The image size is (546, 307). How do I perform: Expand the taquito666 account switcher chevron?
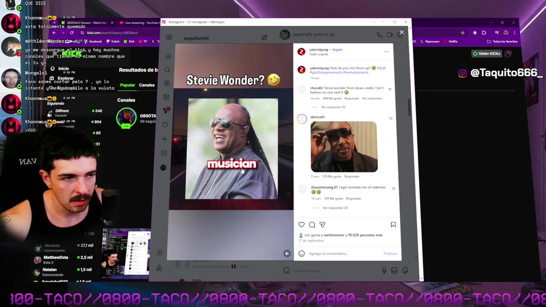pos(213,38)
